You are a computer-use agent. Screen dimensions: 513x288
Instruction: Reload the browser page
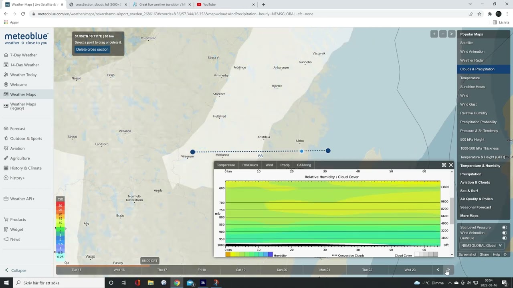(23, 14)
